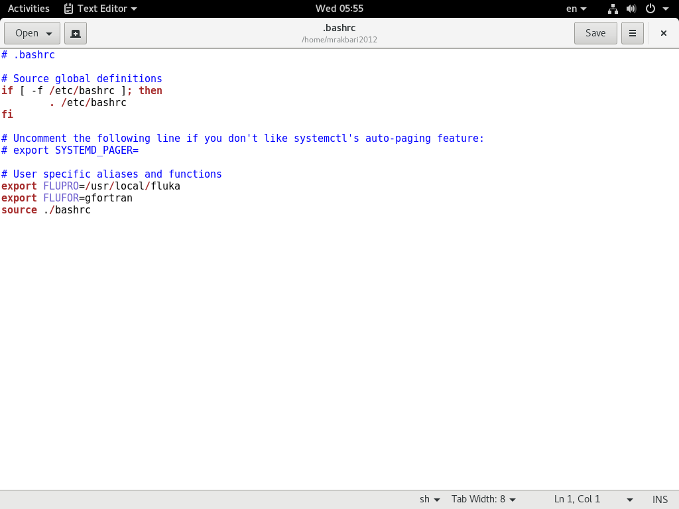This screenshot has height=509, width=679.
Task: Click the 'source ./bashrc' line
Action: (x=46, y=210)
